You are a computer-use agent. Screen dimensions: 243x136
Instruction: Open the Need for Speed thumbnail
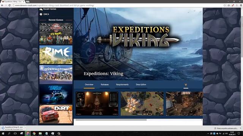[56, 94]
